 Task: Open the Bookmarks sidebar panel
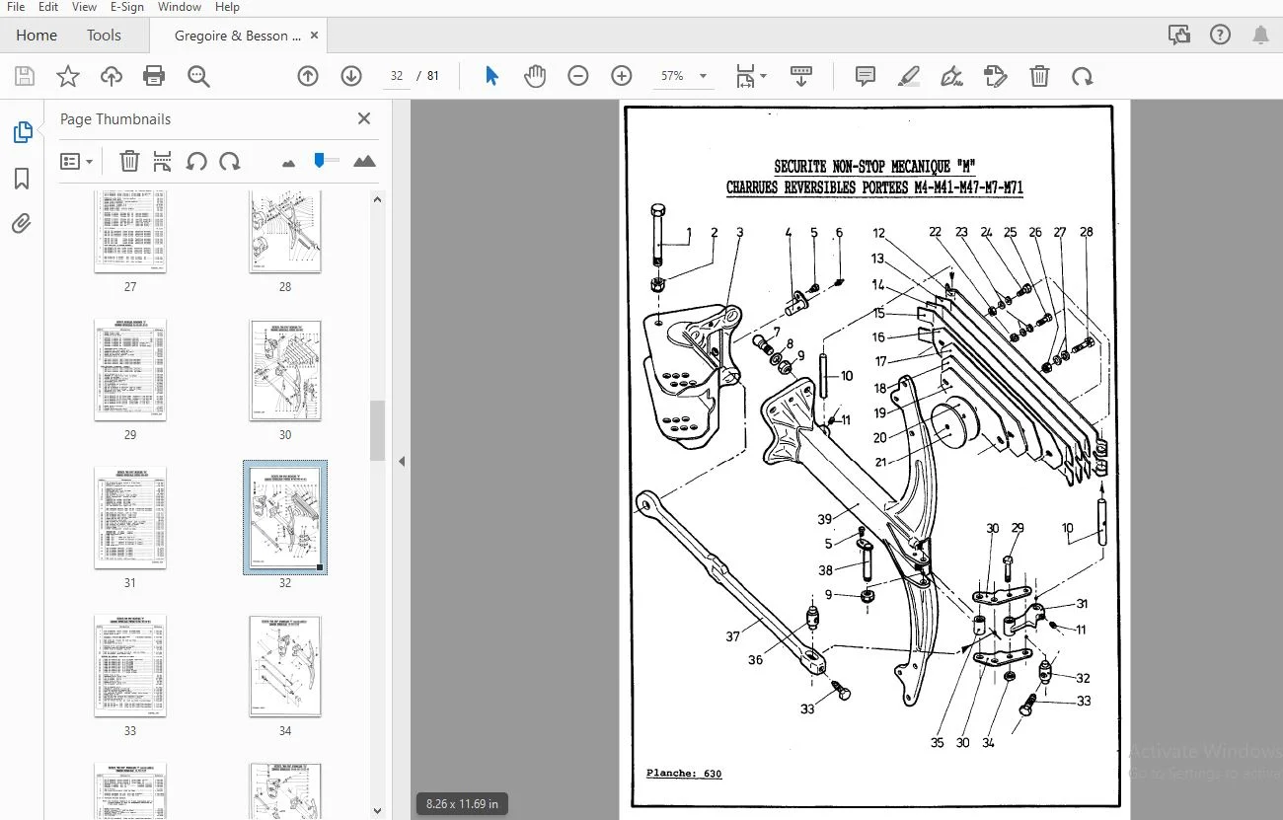tap(22, 179)
